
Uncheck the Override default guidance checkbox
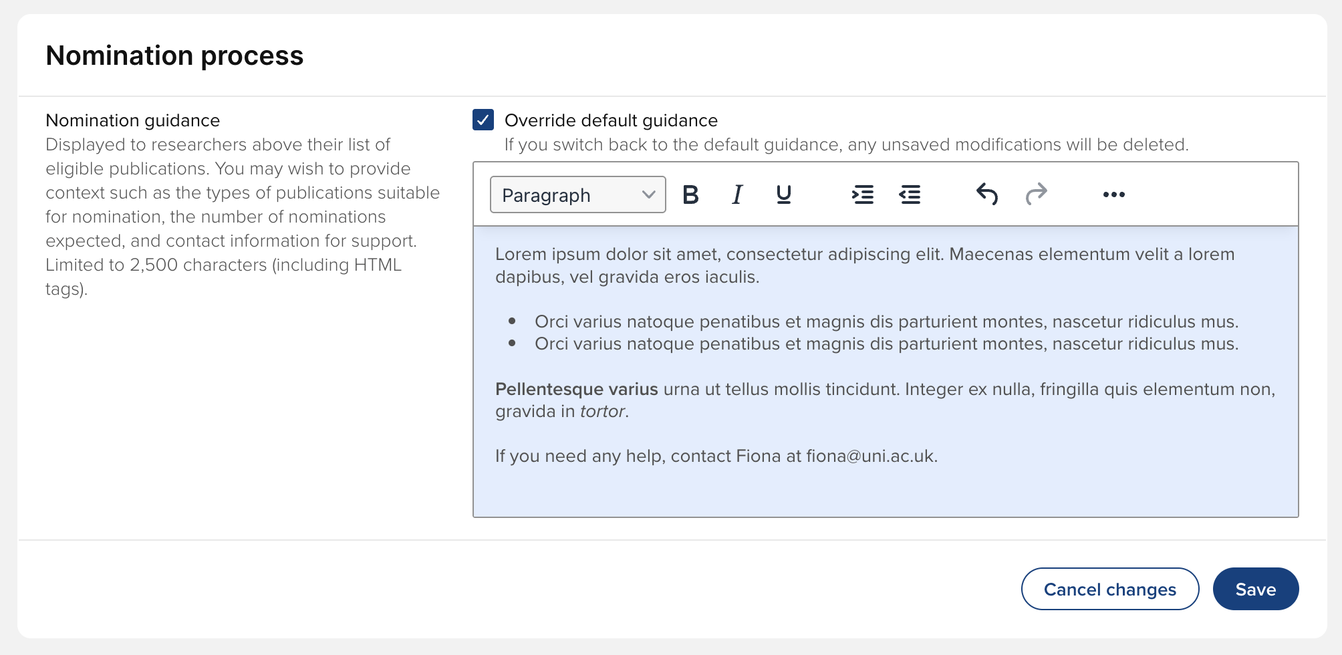tap(483, 120)
